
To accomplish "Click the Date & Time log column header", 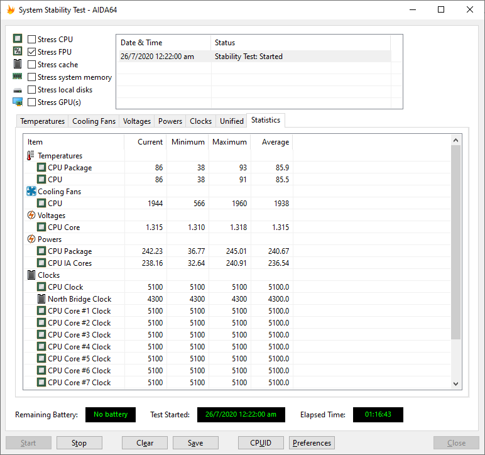I will (x=164, y=43).
